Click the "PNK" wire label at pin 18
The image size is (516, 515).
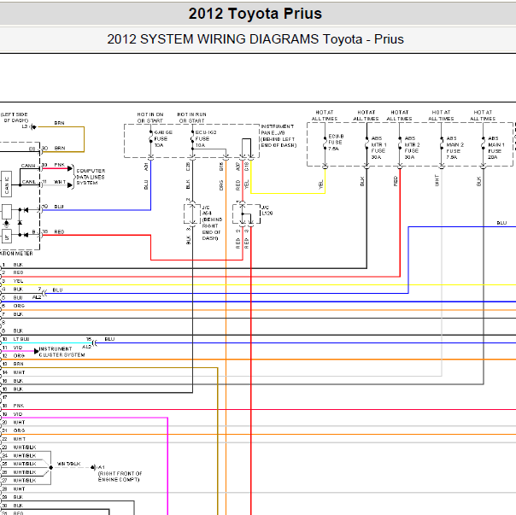tap(19, 406)
